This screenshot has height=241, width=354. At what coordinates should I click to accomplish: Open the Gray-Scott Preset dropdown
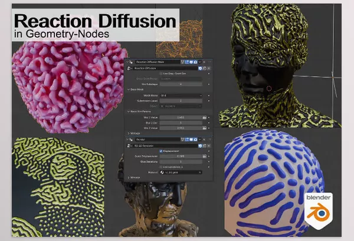tap(181, 79)
